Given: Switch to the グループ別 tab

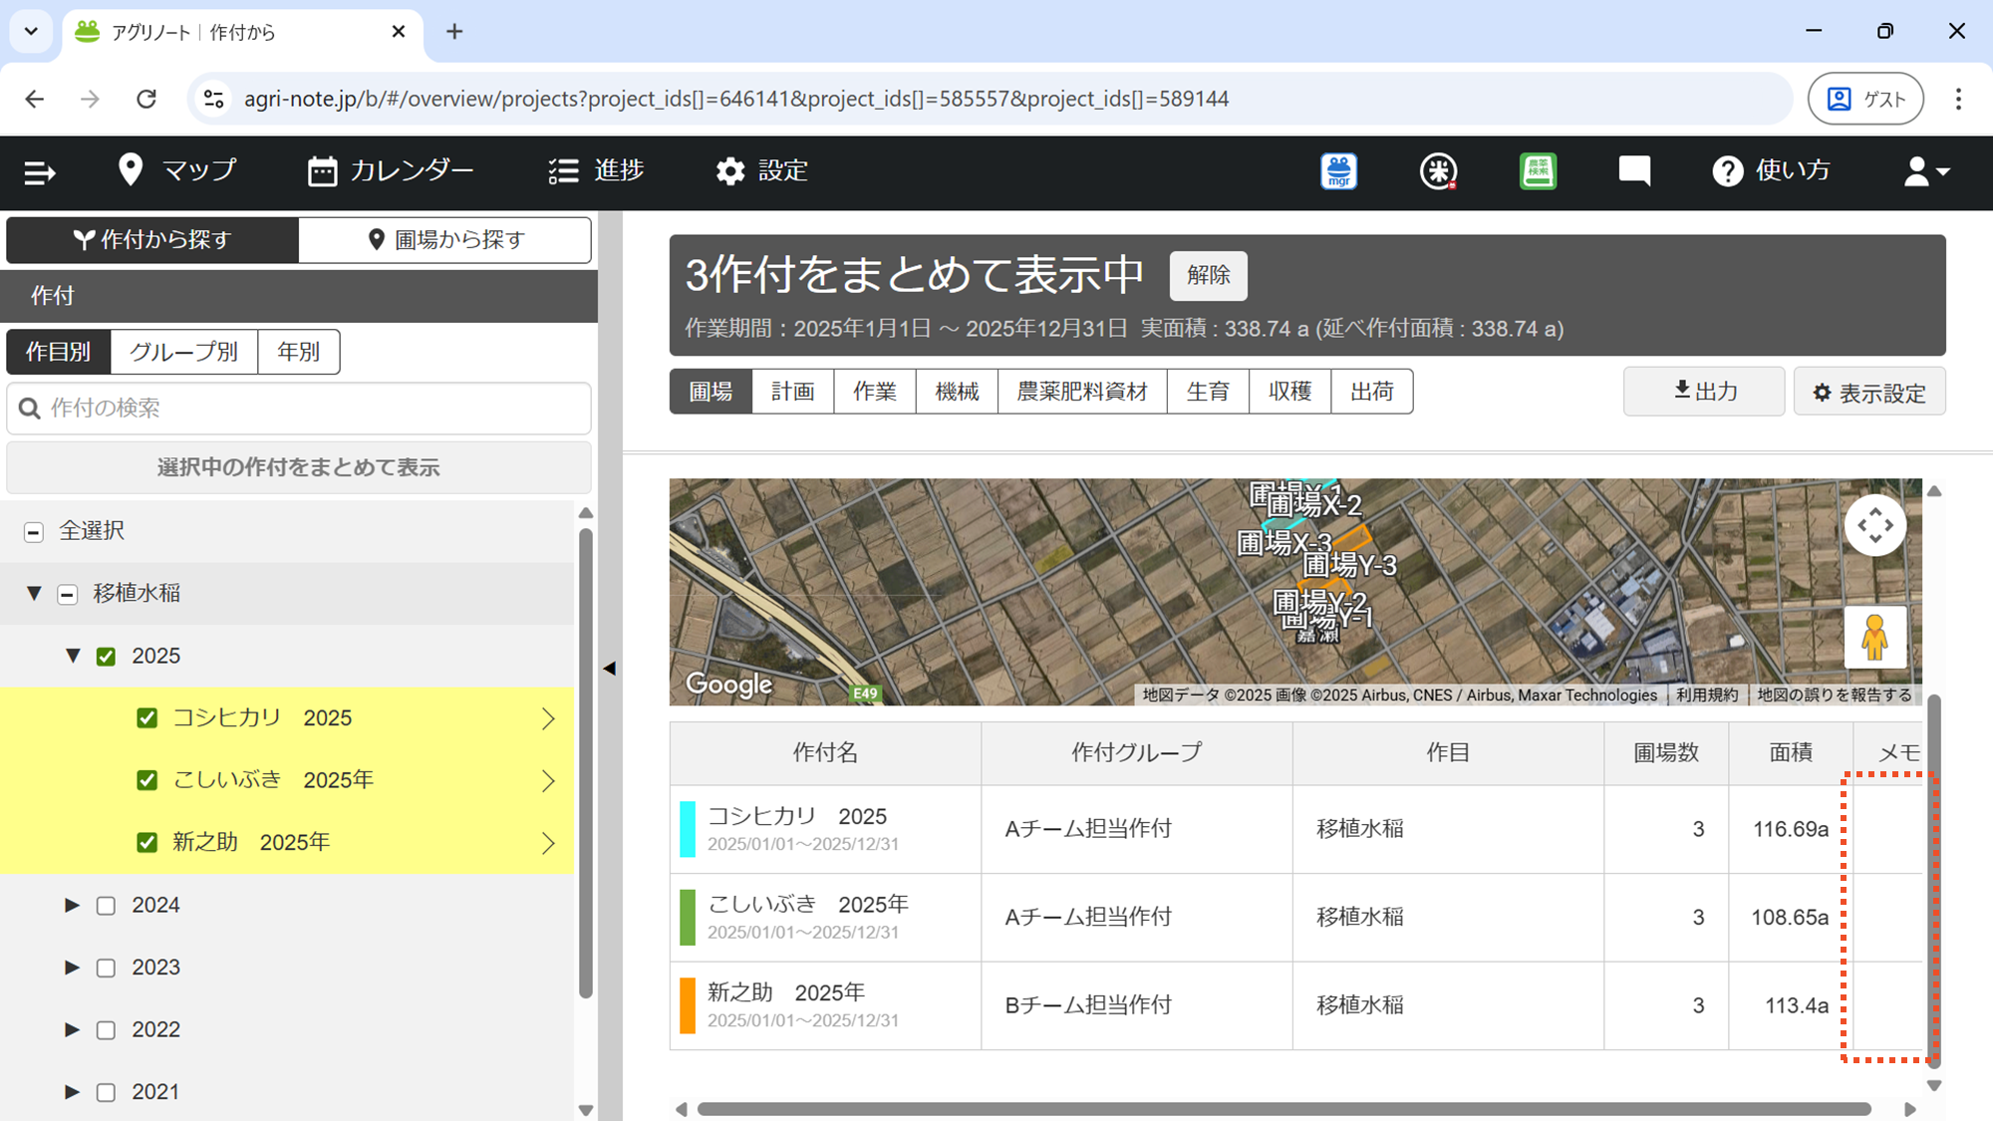Looking at the screenshot, I should [183, 352].
